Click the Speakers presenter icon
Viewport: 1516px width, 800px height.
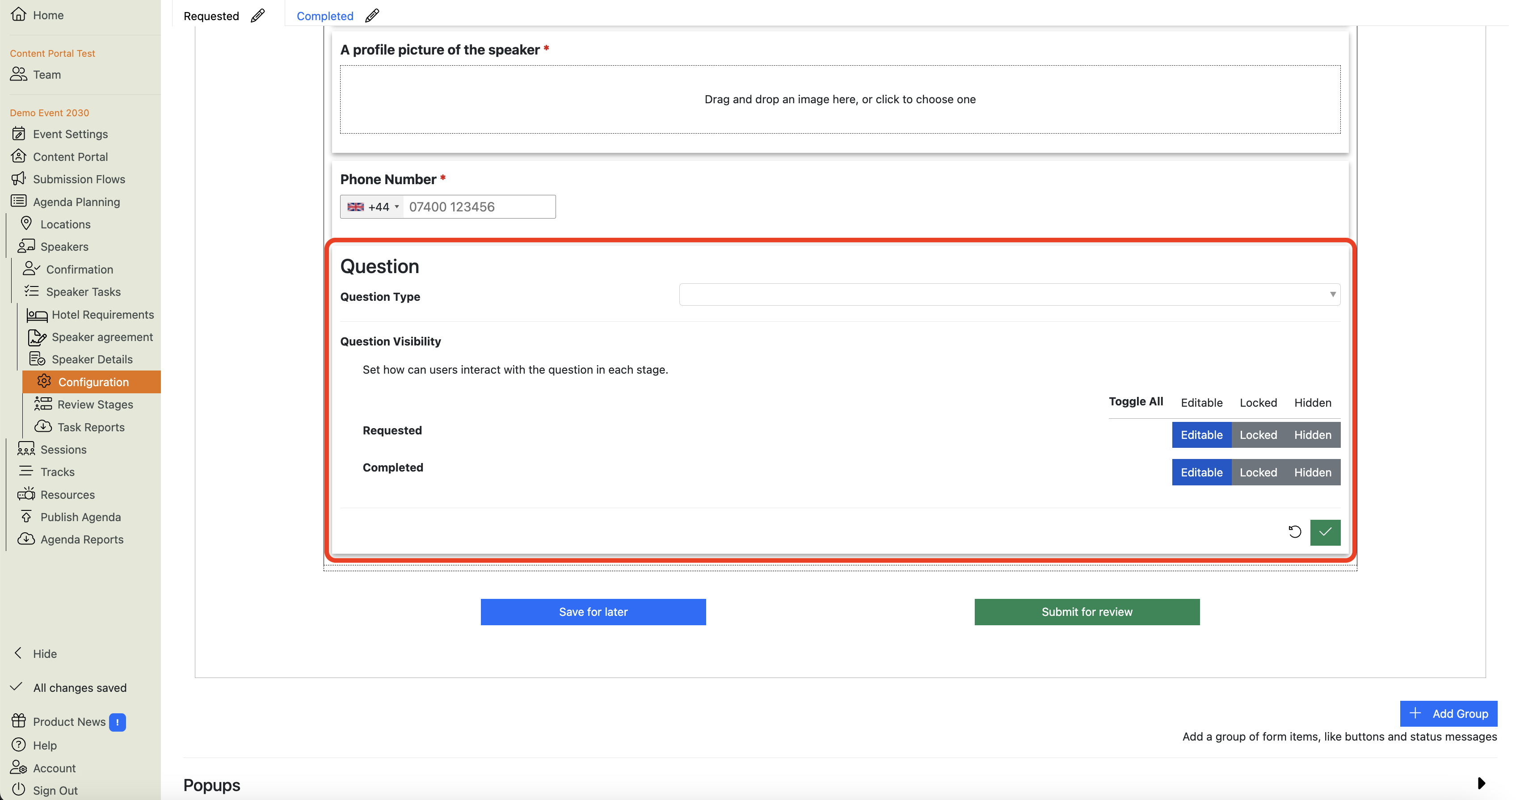point(26,246)
